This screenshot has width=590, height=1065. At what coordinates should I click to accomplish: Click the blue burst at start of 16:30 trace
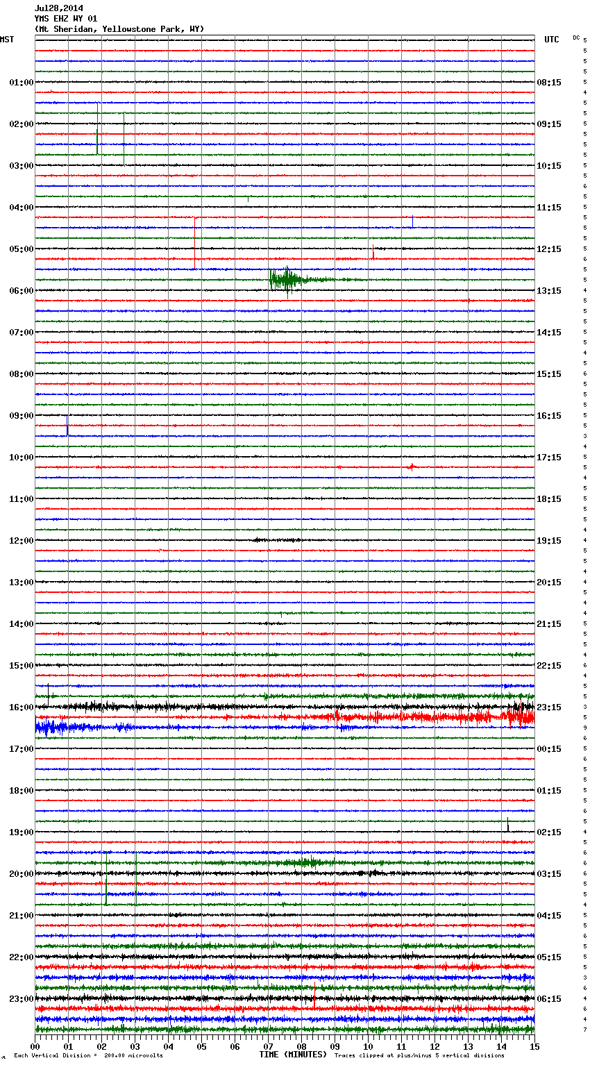pyautogui.click(x=52, y=728)
